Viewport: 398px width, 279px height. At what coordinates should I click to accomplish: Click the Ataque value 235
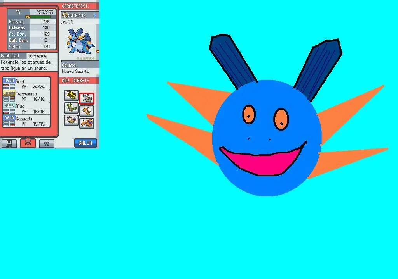pos(46,22)
